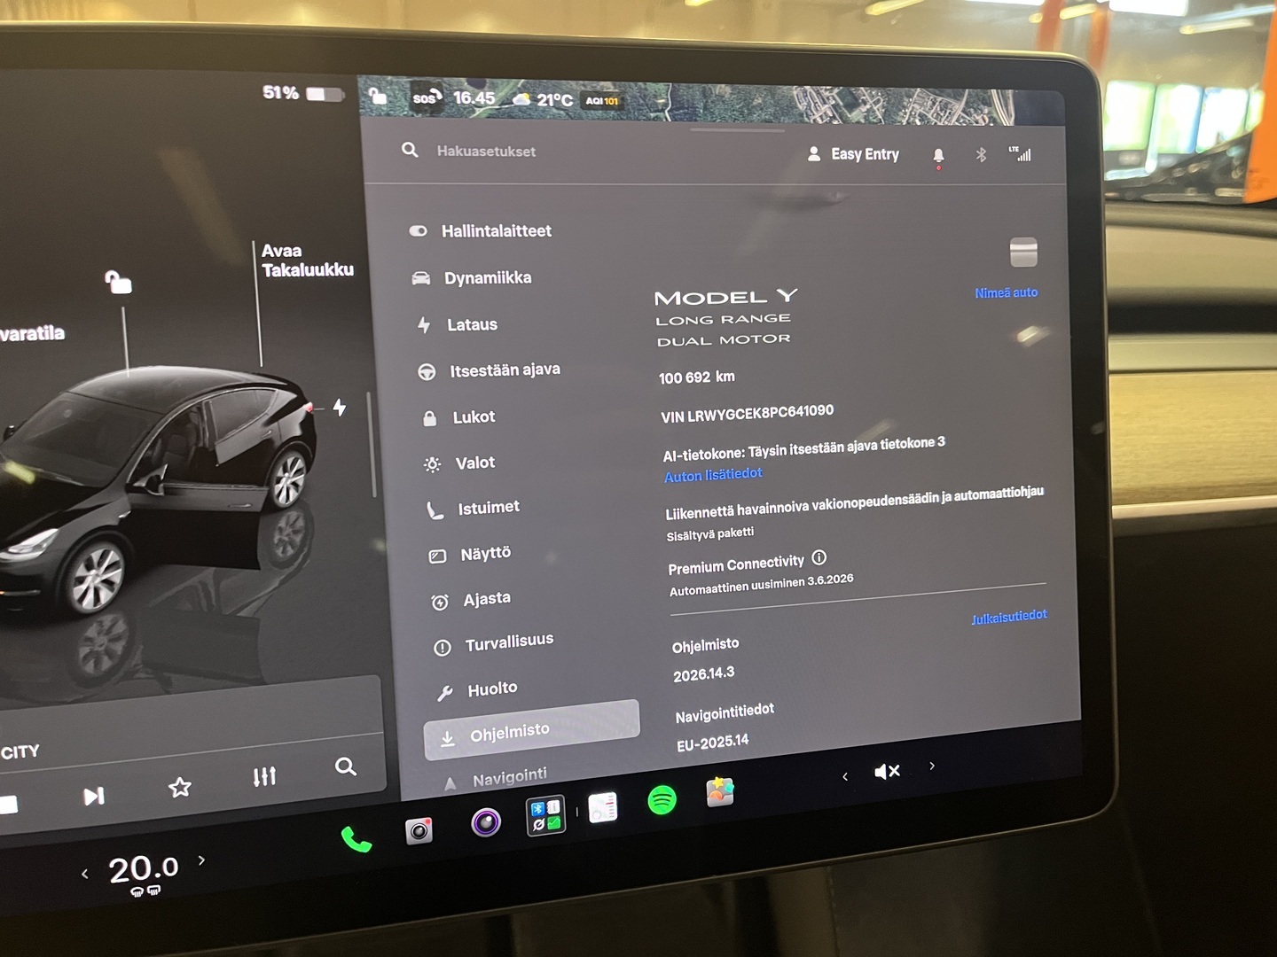Tap Premium Connectivity info icon
Screen dimensions: 1277x957
[x=819, y=557]
